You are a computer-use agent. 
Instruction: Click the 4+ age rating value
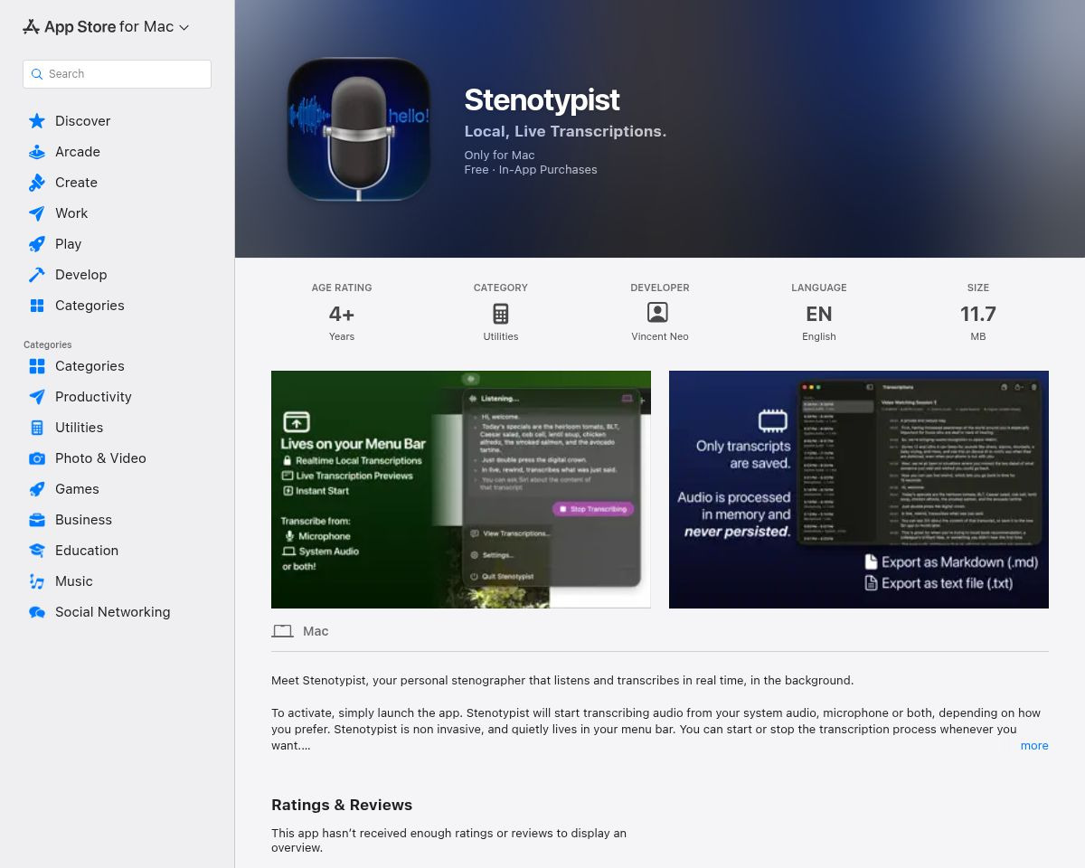342,314
